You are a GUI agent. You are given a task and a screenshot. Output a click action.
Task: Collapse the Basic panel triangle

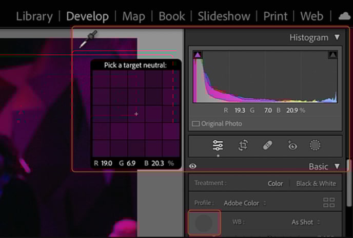[337, 166]
